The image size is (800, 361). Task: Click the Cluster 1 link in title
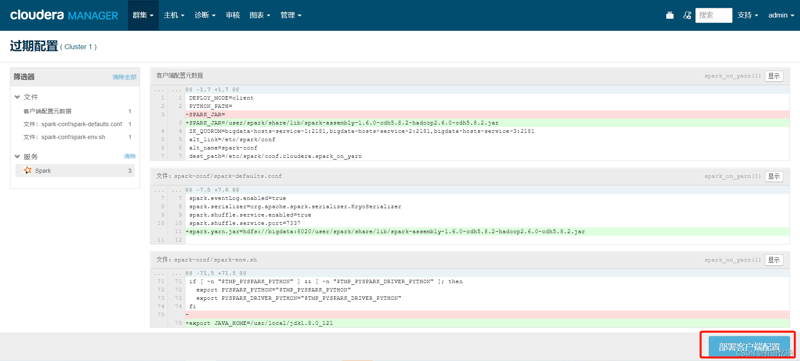pyautogui.click(x=78, y=47)
